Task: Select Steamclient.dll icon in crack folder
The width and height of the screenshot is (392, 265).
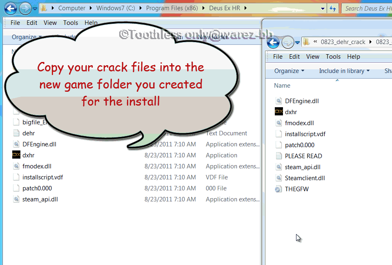Action: tap(279, 178)
